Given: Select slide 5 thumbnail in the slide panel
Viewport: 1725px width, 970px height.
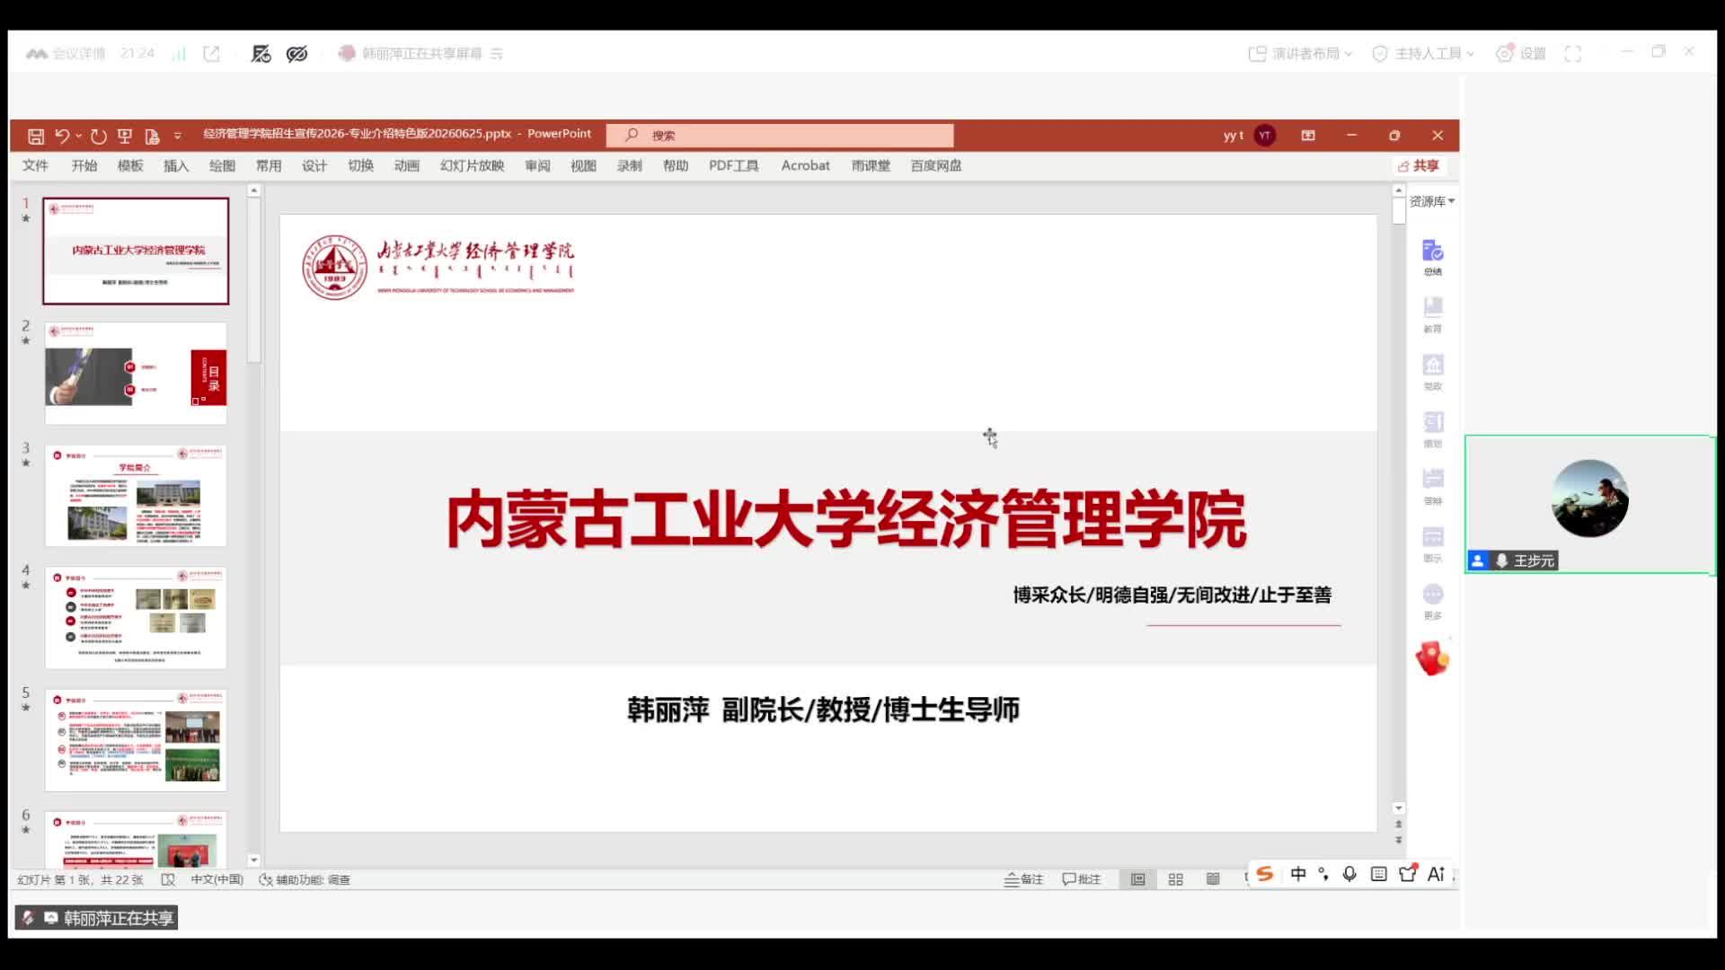Looking at the screenshot, I should [136, 739].
